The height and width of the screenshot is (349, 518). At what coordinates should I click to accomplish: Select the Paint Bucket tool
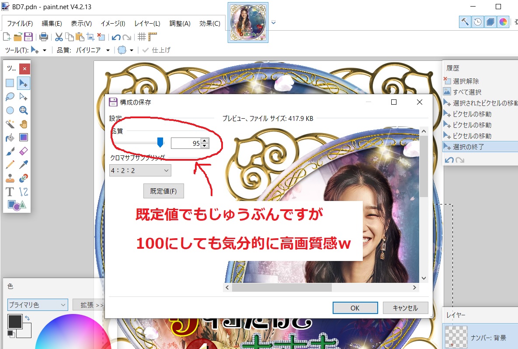[x=10, y=137]
